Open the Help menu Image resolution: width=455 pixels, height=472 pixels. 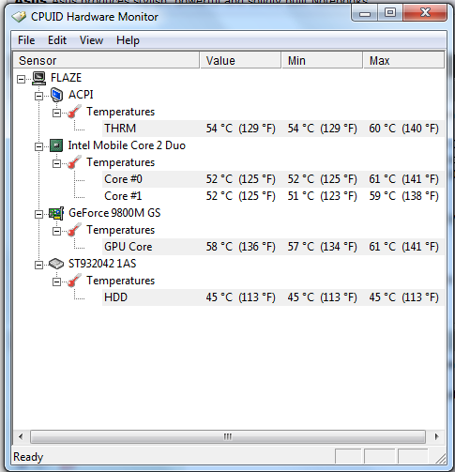coord(128,40)
